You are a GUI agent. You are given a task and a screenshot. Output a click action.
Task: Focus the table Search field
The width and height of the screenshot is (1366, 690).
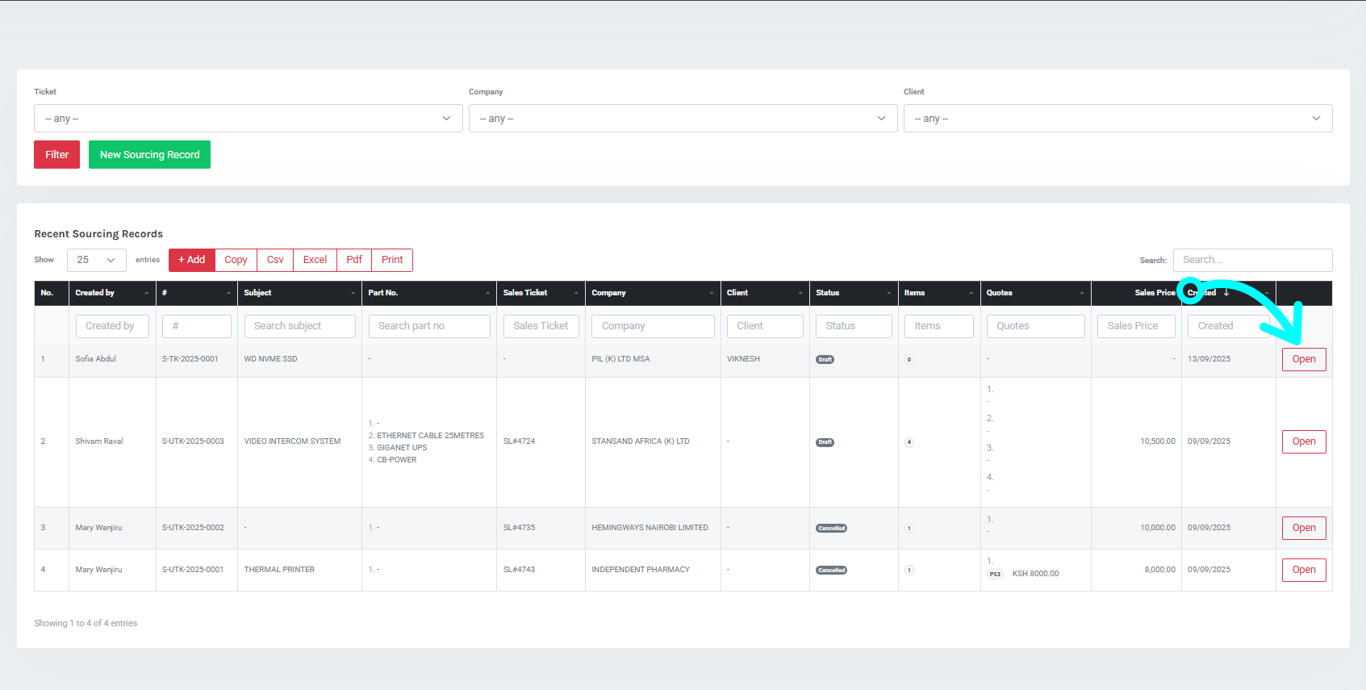[x=1251, y=260]
